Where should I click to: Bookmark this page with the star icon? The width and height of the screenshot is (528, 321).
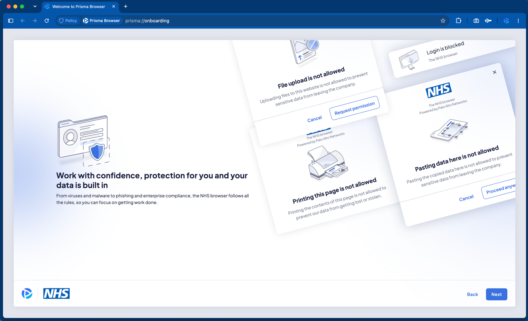click(443, 21)
